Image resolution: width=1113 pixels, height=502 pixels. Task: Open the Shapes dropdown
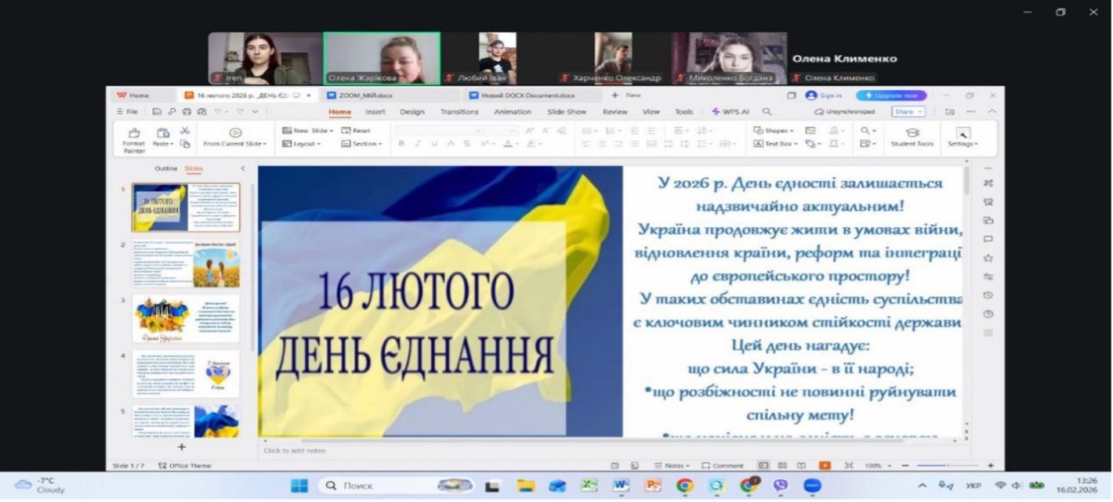point(774,131)
